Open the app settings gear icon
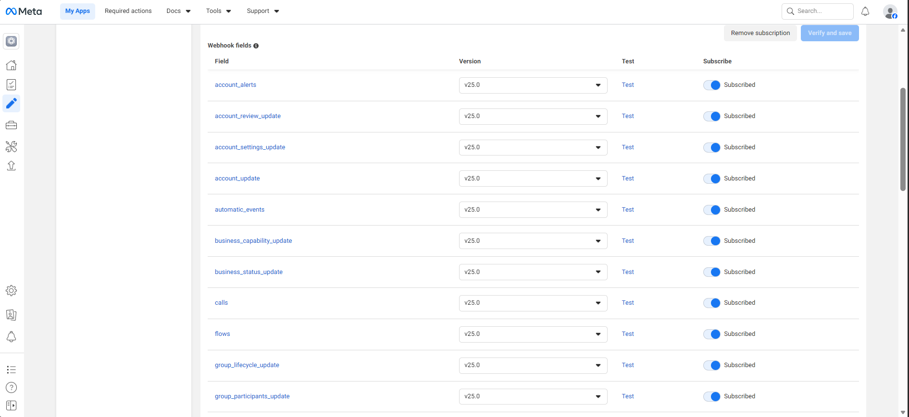Image resolution: width=909 pixels, height=417 pixels. click(12, 291)
